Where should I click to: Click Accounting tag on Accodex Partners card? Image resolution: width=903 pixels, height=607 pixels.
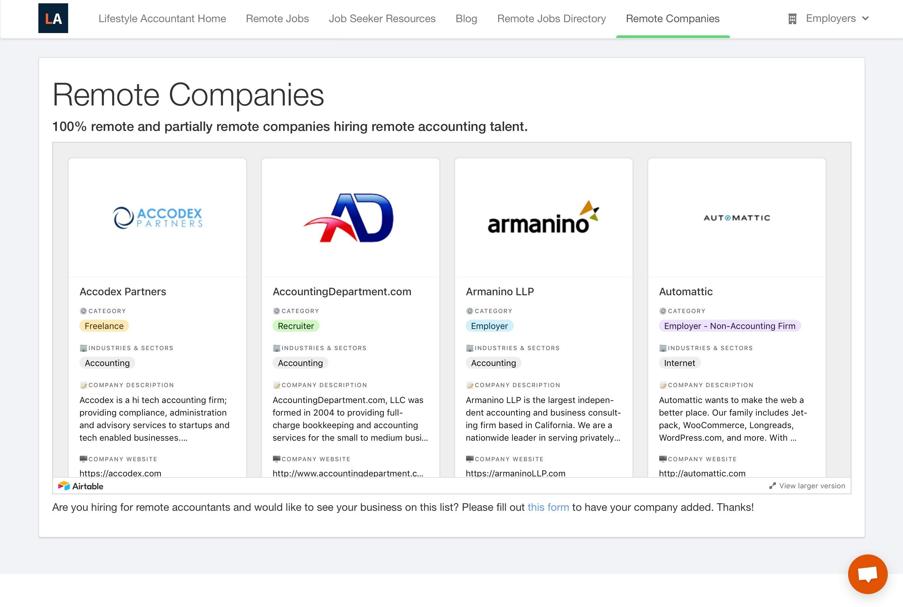tap(107, 363)
